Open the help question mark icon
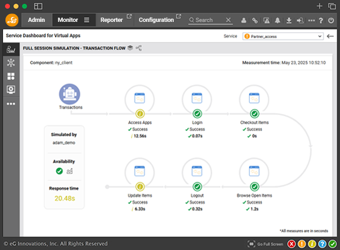The image size is (340, 250). pyautogui.click(x=321, y=20)
